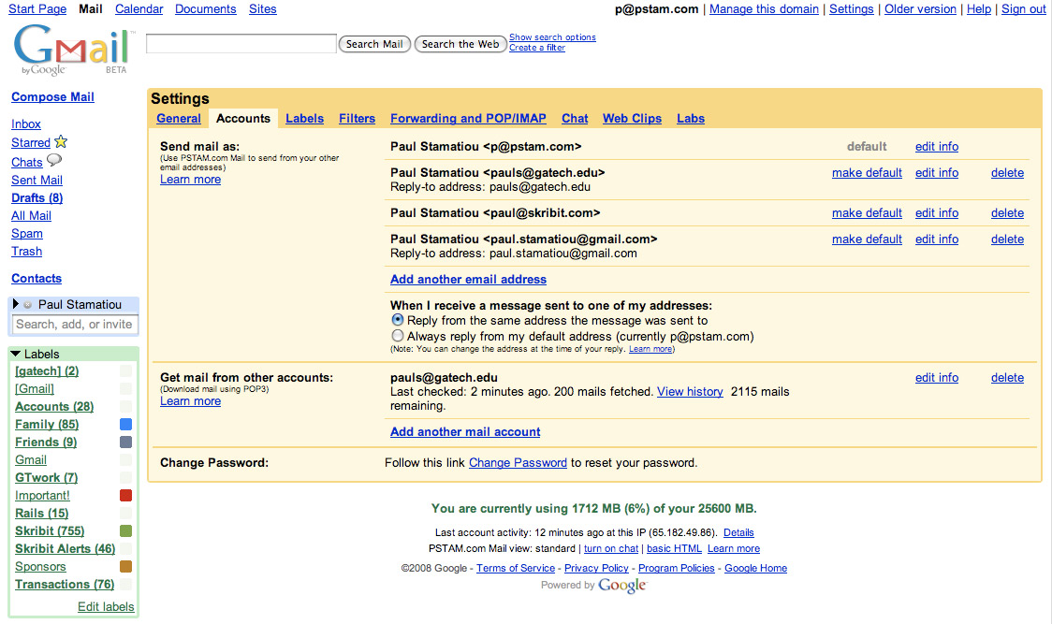Make pauls@gatech.edu the default address

(867, 172)
